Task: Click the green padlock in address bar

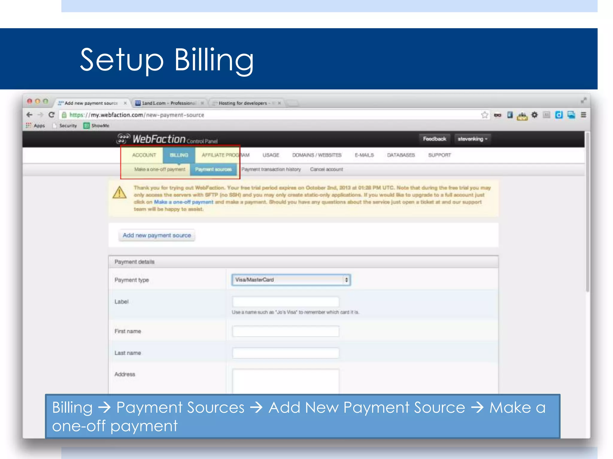Action: click(x=64, y=115)
